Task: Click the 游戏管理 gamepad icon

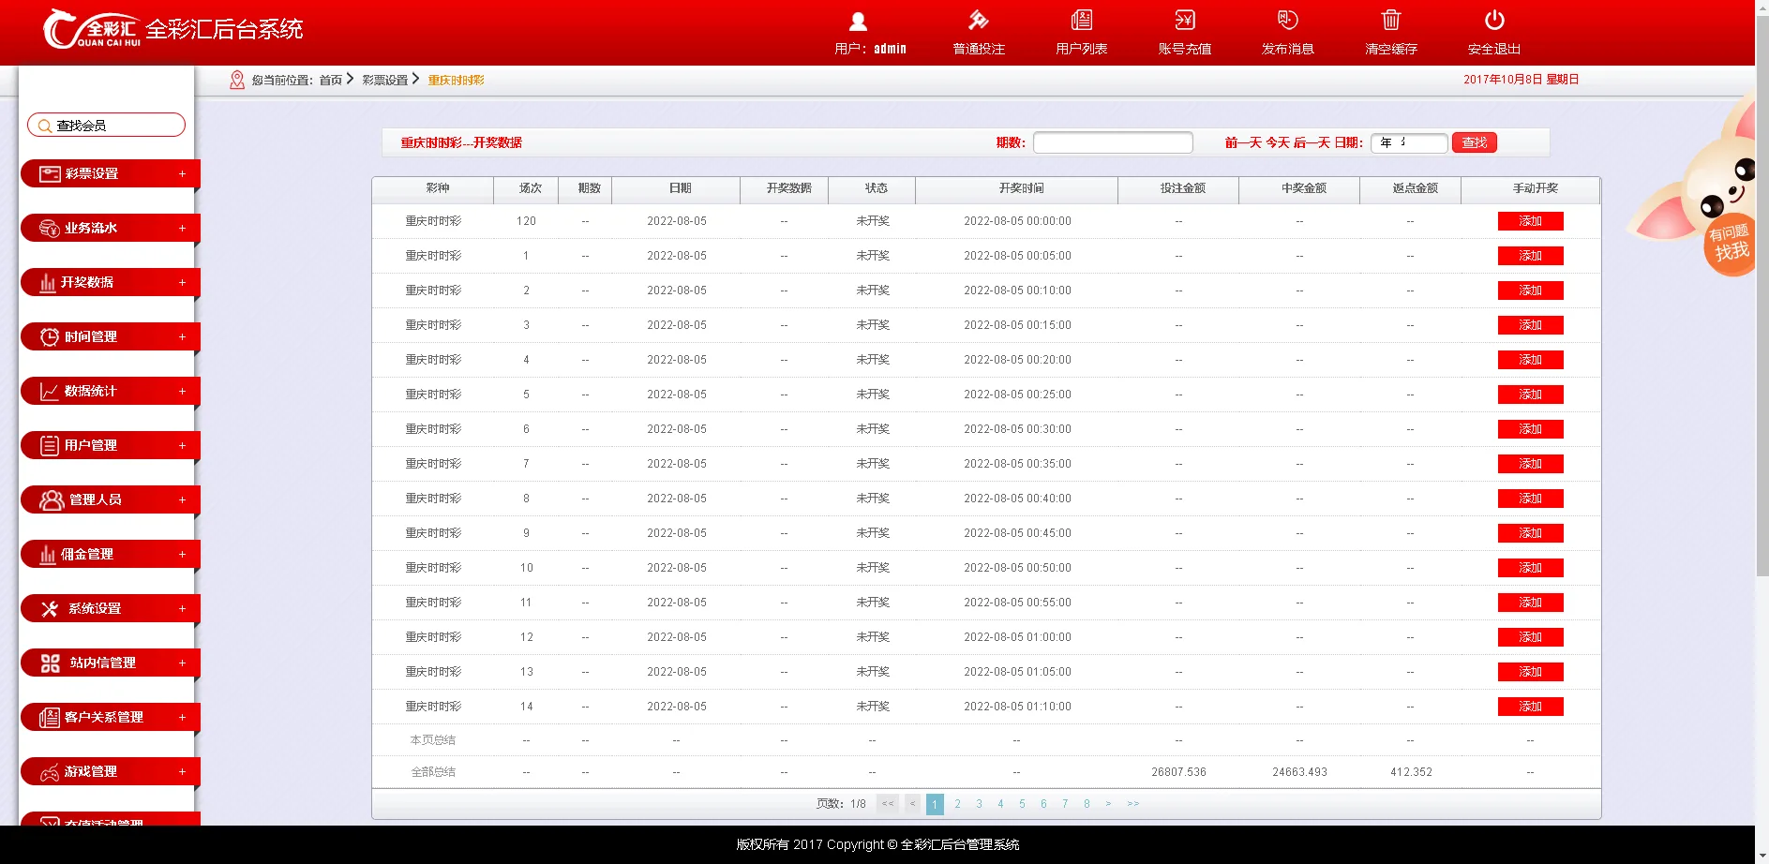Action: tap(50, 772)
